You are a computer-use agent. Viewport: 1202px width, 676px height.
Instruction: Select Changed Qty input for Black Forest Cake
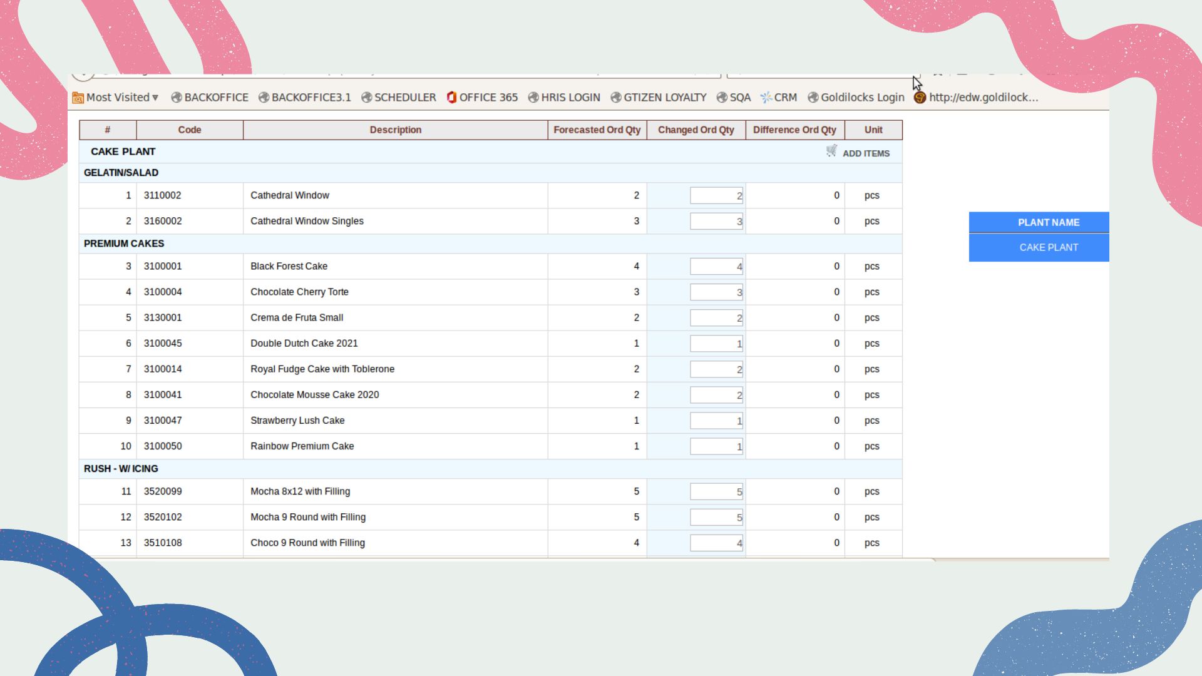716,267
